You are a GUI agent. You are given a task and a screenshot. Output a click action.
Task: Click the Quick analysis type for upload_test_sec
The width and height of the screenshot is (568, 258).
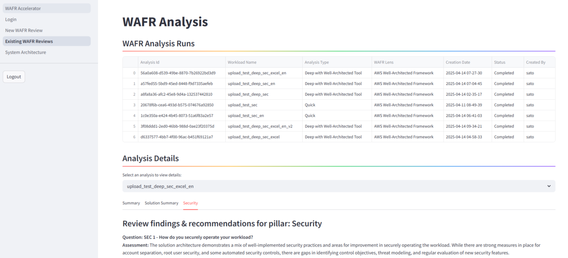coord(337,105)
